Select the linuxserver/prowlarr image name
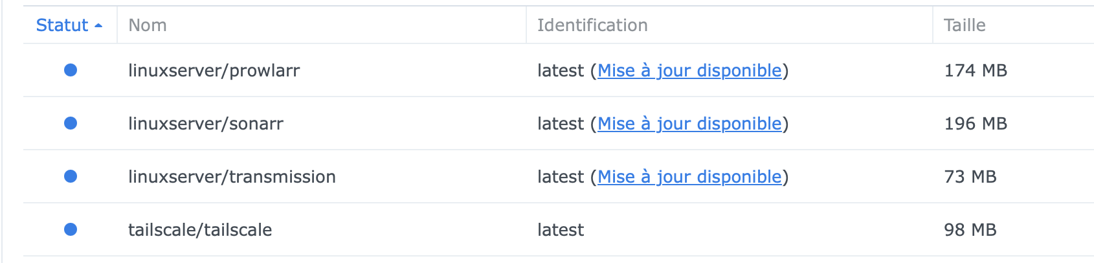Viewport: 1094px width, 263px height. pos(214,71)
